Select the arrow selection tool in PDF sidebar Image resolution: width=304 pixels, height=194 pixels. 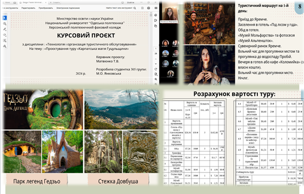point(5,18)
